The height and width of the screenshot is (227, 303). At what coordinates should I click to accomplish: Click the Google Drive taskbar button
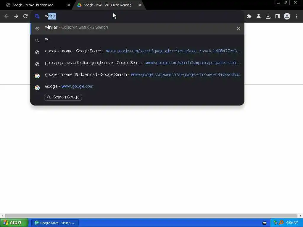(55, 223)
